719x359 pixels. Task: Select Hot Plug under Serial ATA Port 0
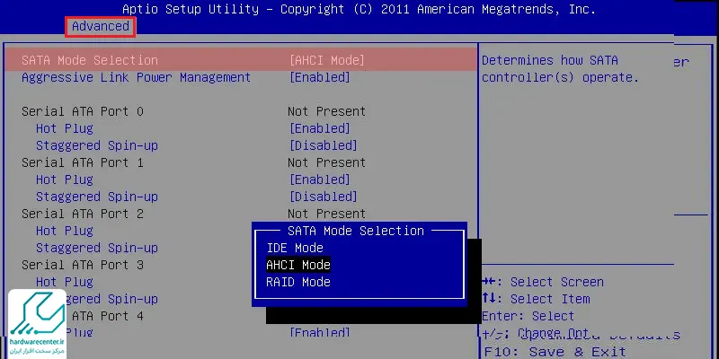[65, 128]
